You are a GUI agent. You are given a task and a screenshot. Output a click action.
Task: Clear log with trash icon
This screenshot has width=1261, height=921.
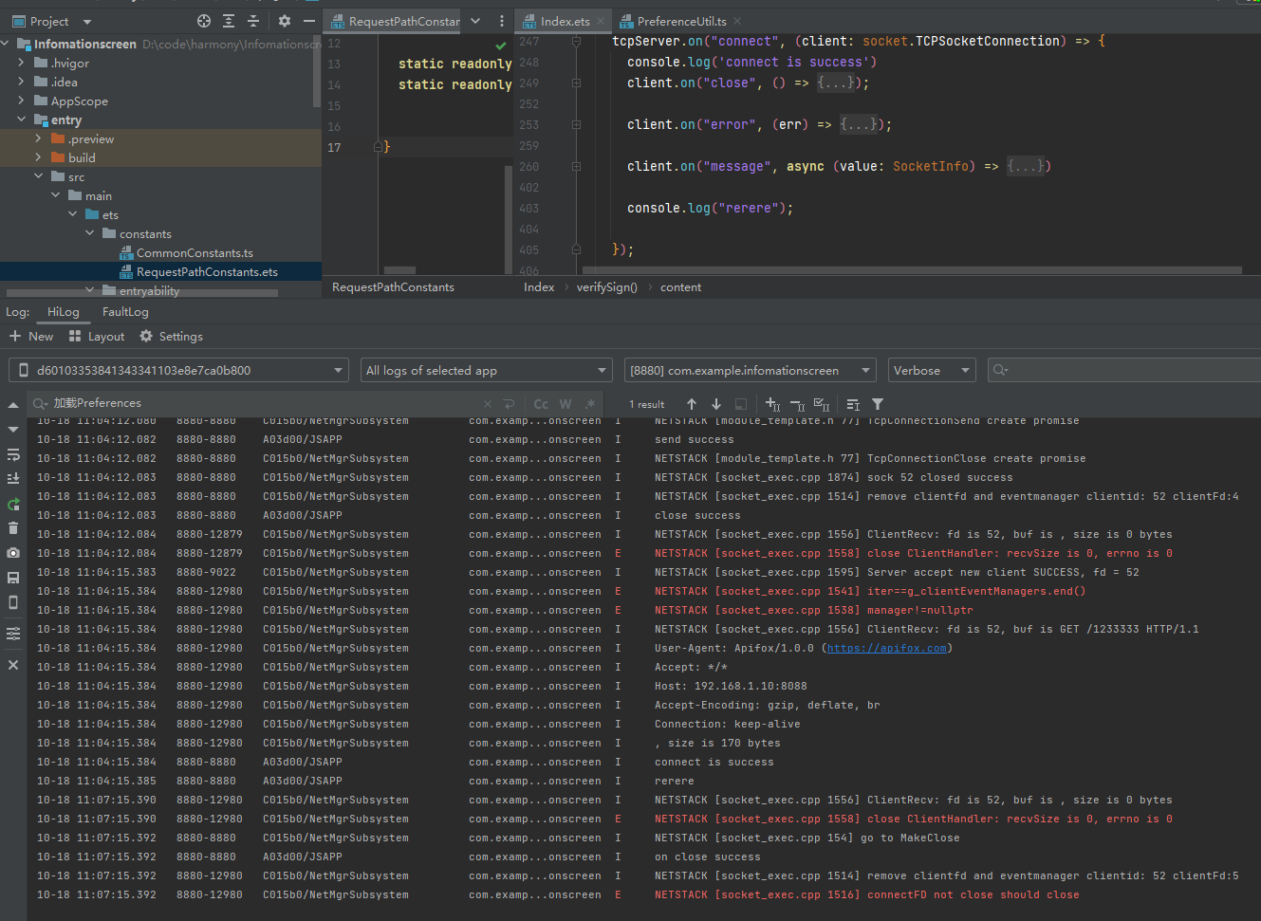(13, 528)
